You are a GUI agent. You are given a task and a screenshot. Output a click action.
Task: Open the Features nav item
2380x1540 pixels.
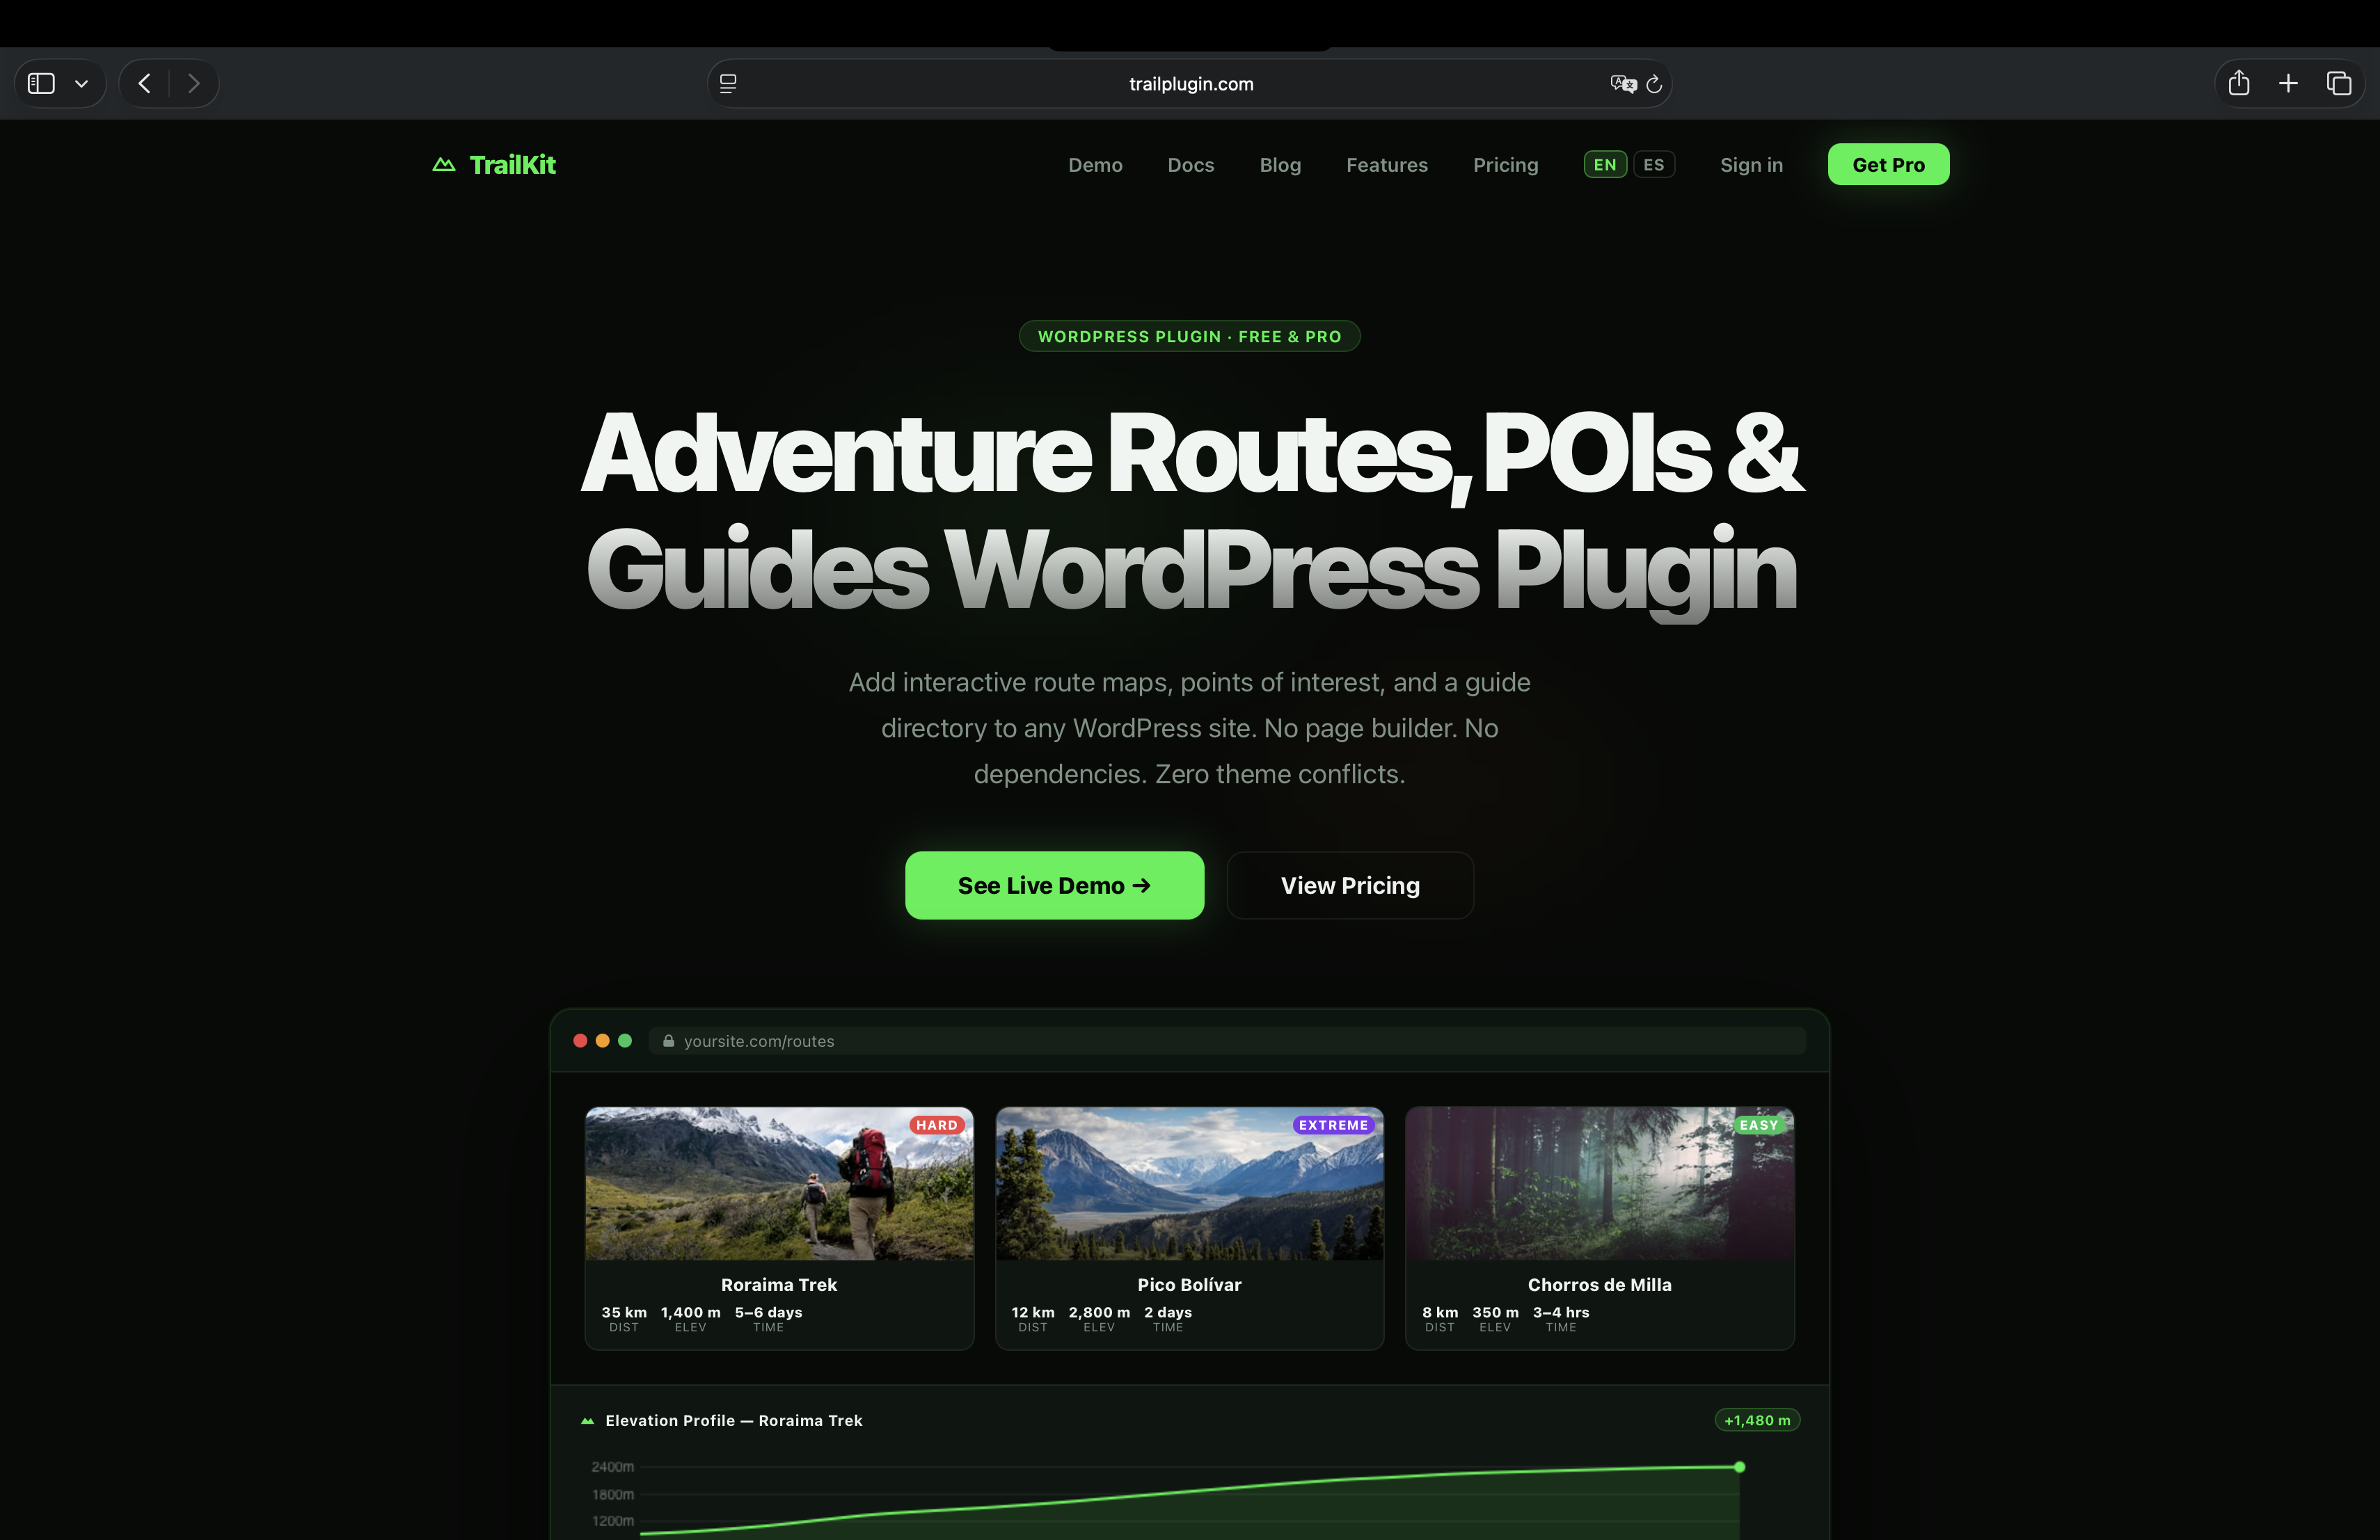point(1386,165)
